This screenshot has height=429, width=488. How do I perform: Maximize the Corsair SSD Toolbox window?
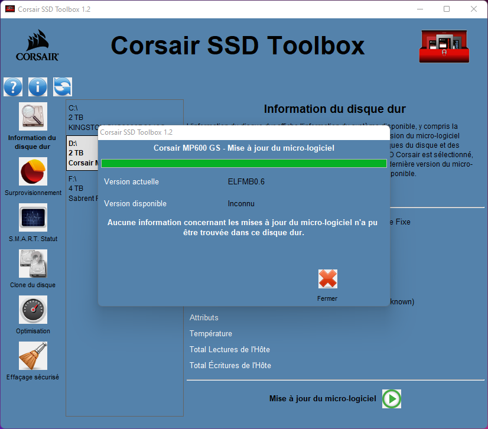tap(447, 9)
